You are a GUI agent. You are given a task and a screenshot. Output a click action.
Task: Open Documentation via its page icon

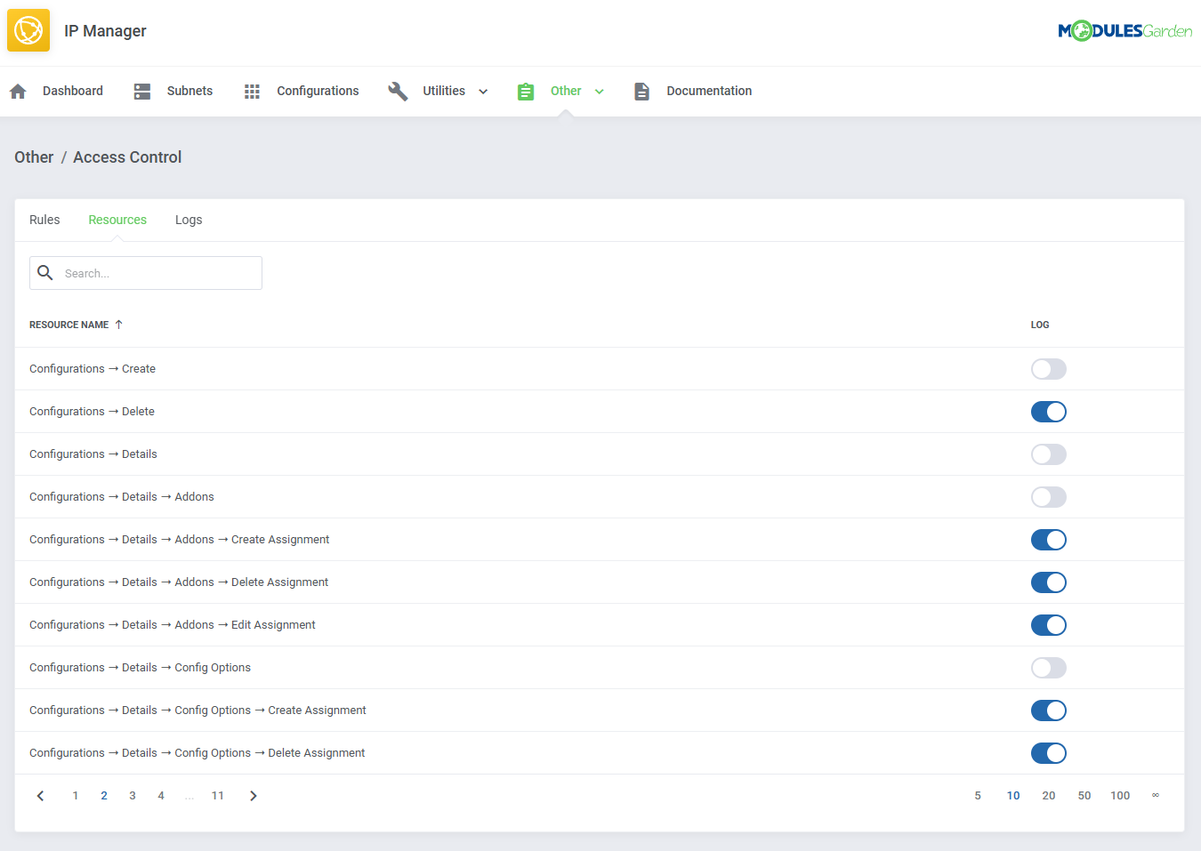(x=642, y=91)
